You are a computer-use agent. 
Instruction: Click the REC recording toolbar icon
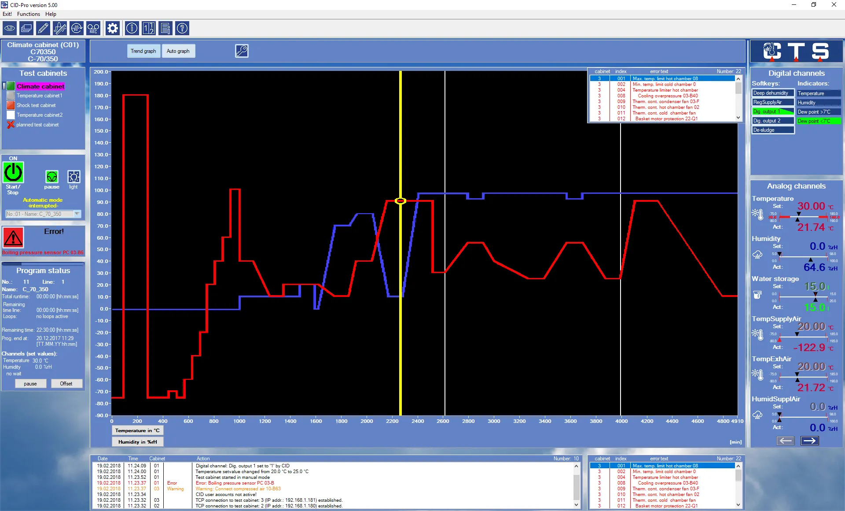click(x=93, y=29)
